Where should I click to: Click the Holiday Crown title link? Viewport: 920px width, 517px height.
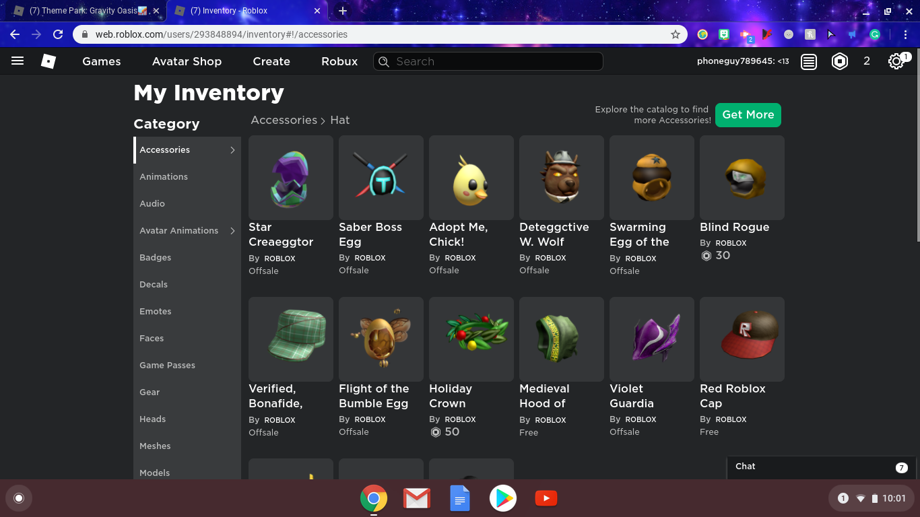[x=451, y=396]
